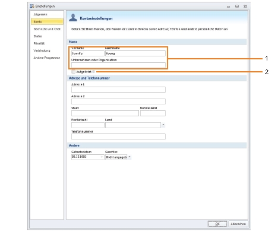Viewport: 278px width, 232px height.
Task: Open Nachricht und Chat settings
Action: point(47,29)
